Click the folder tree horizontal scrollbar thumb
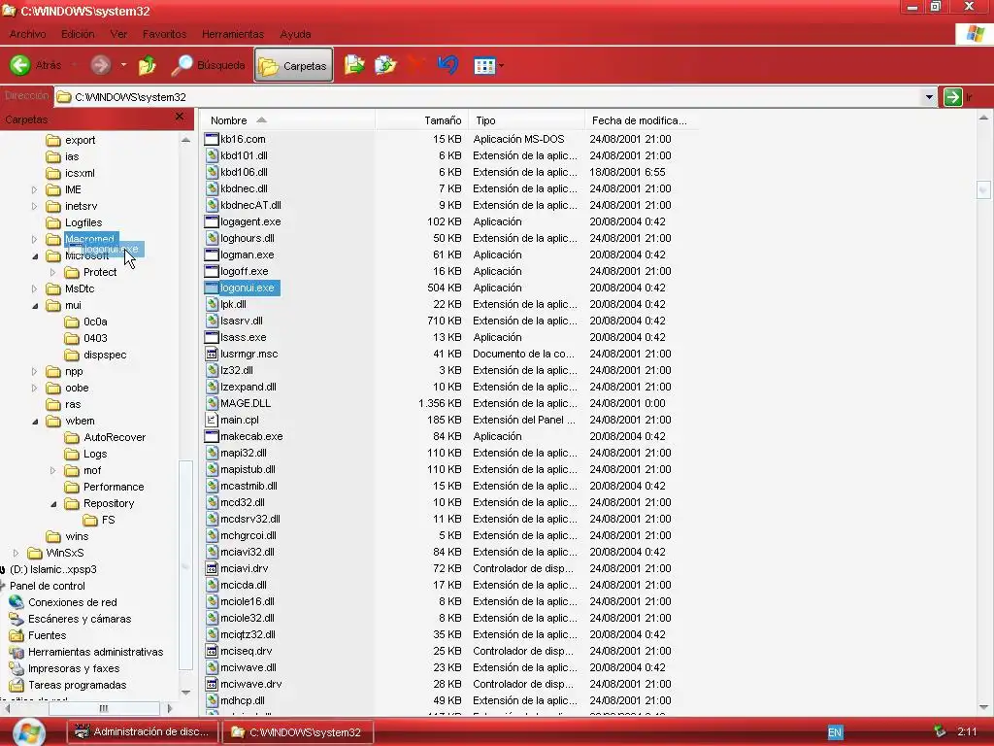This screenshot has height=746, width=994. [x=103, y=708]
